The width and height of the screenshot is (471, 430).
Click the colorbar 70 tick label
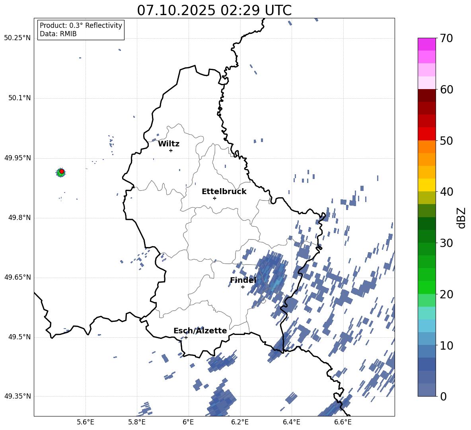pos(446,38)
